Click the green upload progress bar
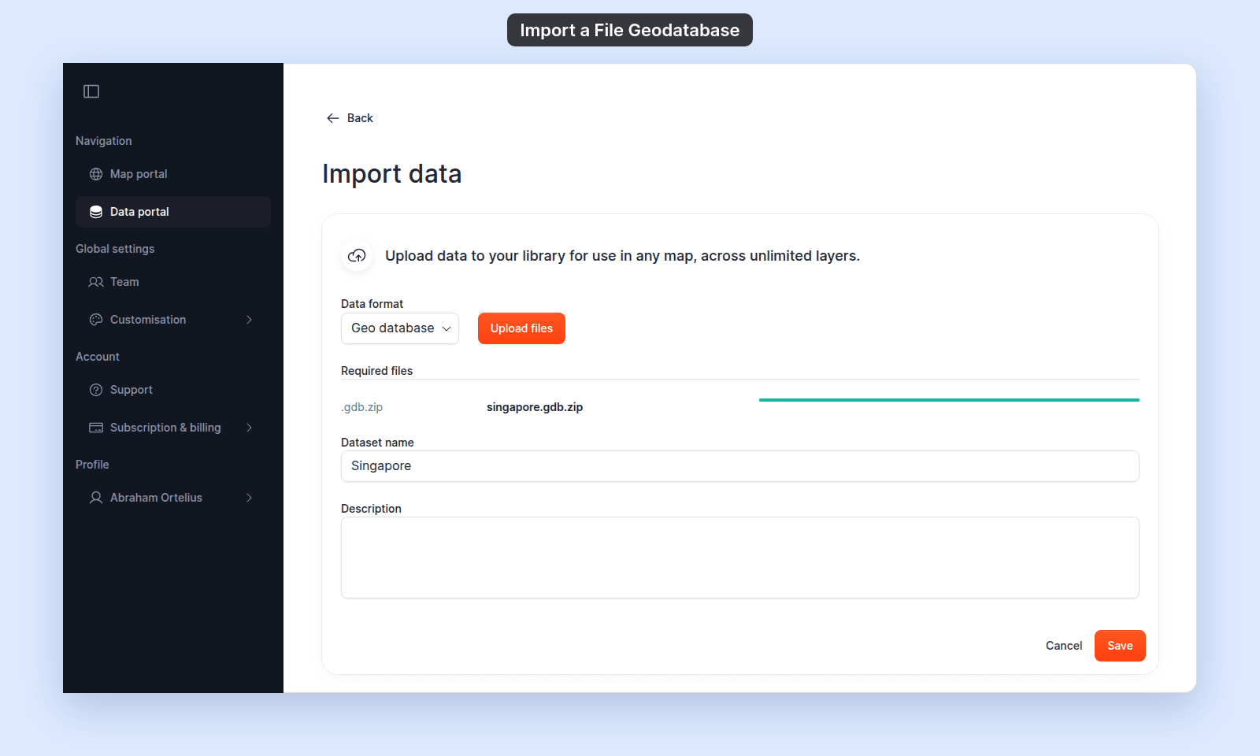 (x=949, y=400)
